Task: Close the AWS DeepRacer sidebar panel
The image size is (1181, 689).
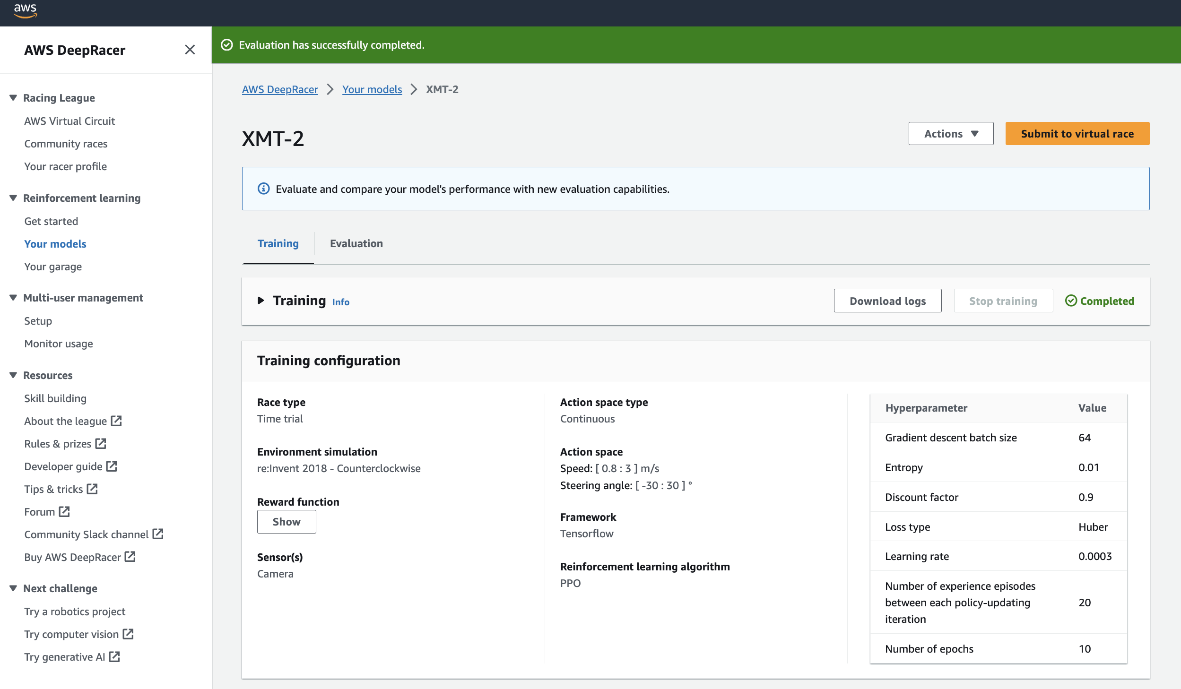Action: point(190,50)
